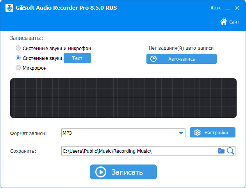Click the audio waveform display area
Screen dimensions: 246x188
click(123, 98)
